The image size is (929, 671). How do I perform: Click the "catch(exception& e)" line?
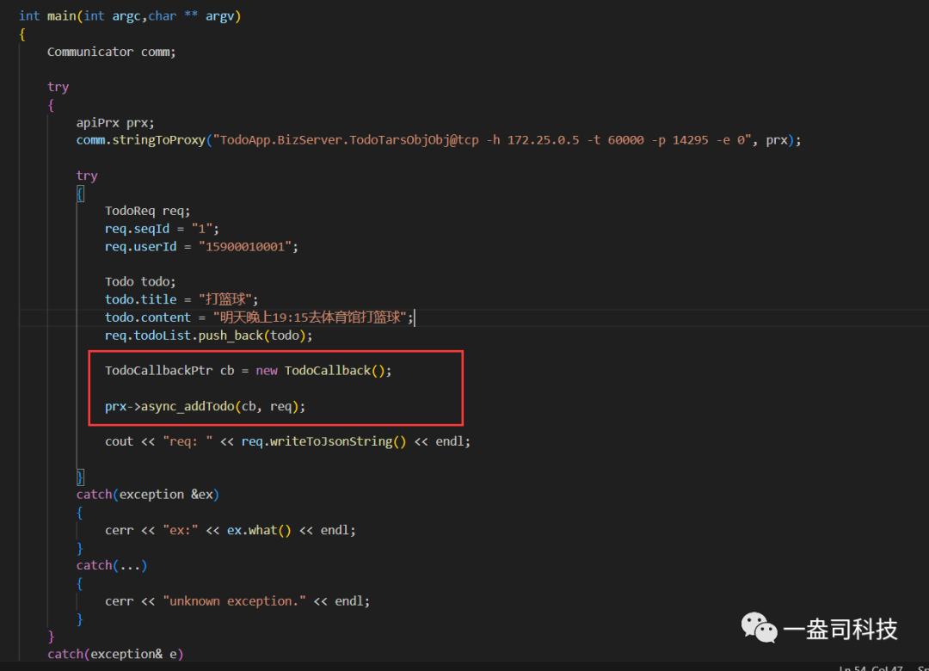click(x=115, y=654)
